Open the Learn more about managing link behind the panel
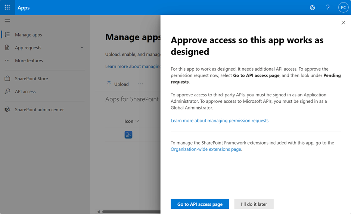This screenshot has height=214, width=351. (133, 66)
